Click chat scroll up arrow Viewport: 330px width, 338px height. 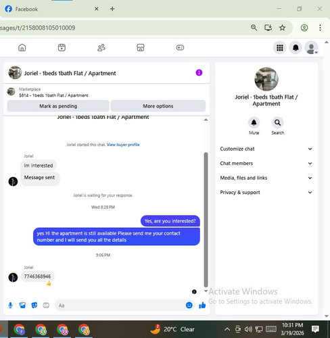[206, 120]
